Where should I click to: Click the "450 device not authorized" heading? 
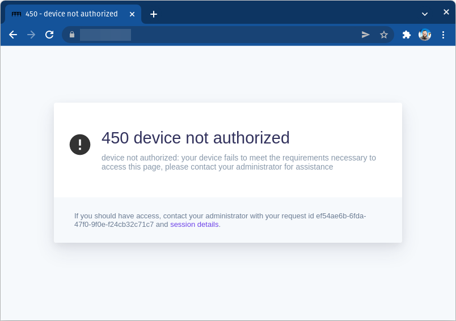pyautogui.click(x=195, y=138)
